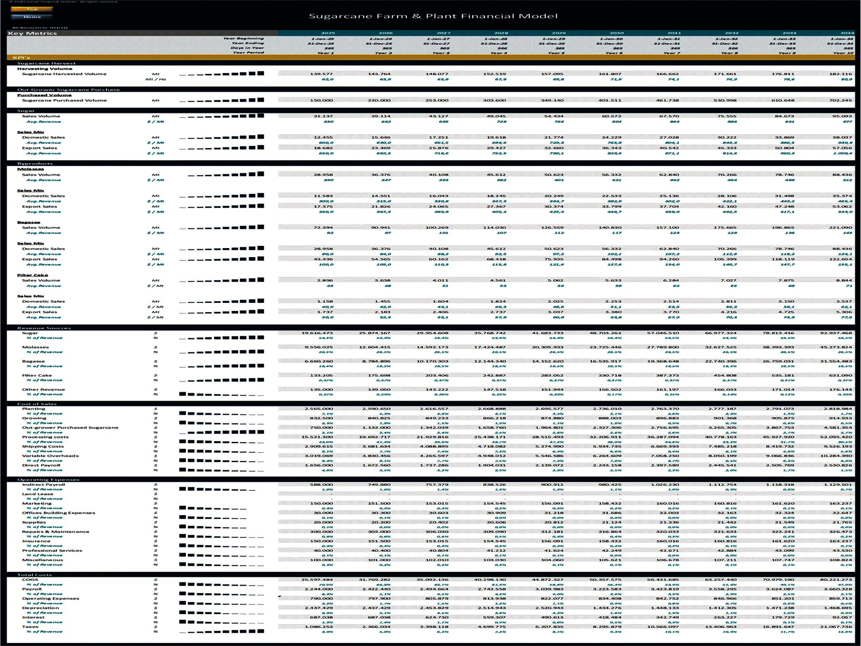Select sugar sales volume cell 31.137
The width and height of the screenshot is (861, 646).
click(323, 116)
